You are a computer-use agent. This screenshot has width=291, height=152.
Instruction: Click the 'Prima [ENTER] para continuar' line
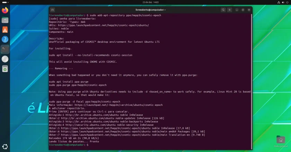(89, 112)
